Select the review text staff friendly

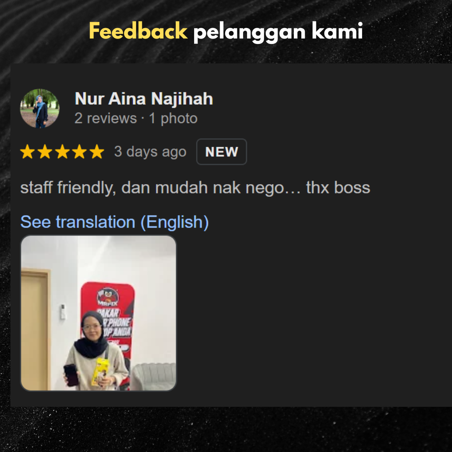[68, 188]
